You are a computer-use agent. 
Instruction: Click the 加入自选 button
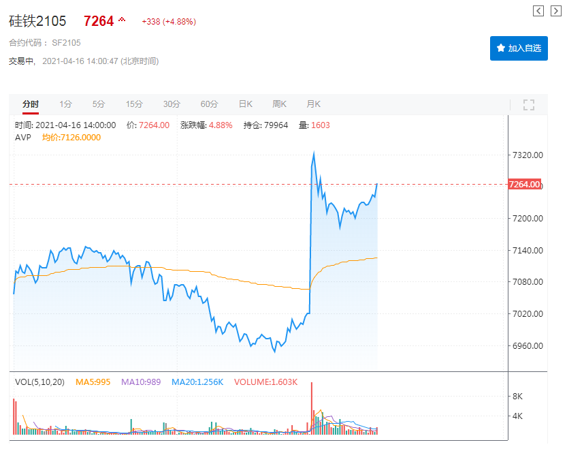pos(519,48)
